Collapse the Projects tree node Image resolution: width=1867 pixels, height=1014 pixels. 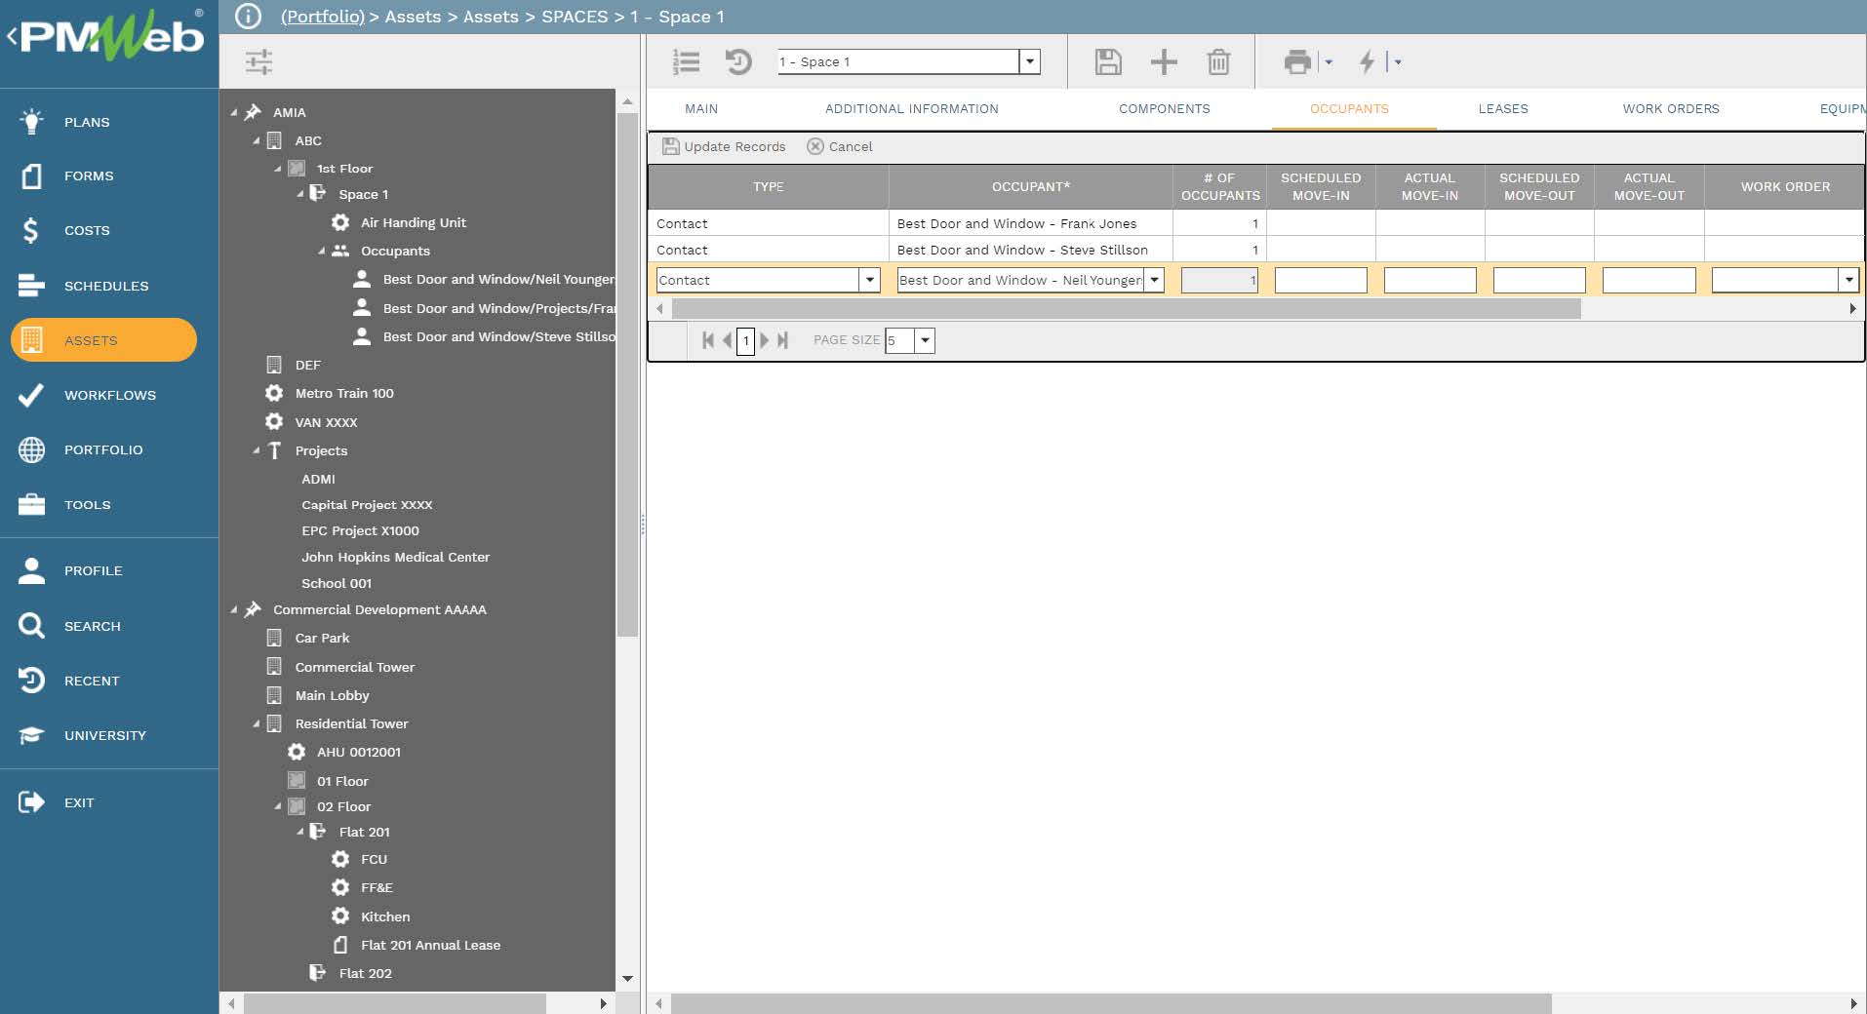tap(257, 450)
